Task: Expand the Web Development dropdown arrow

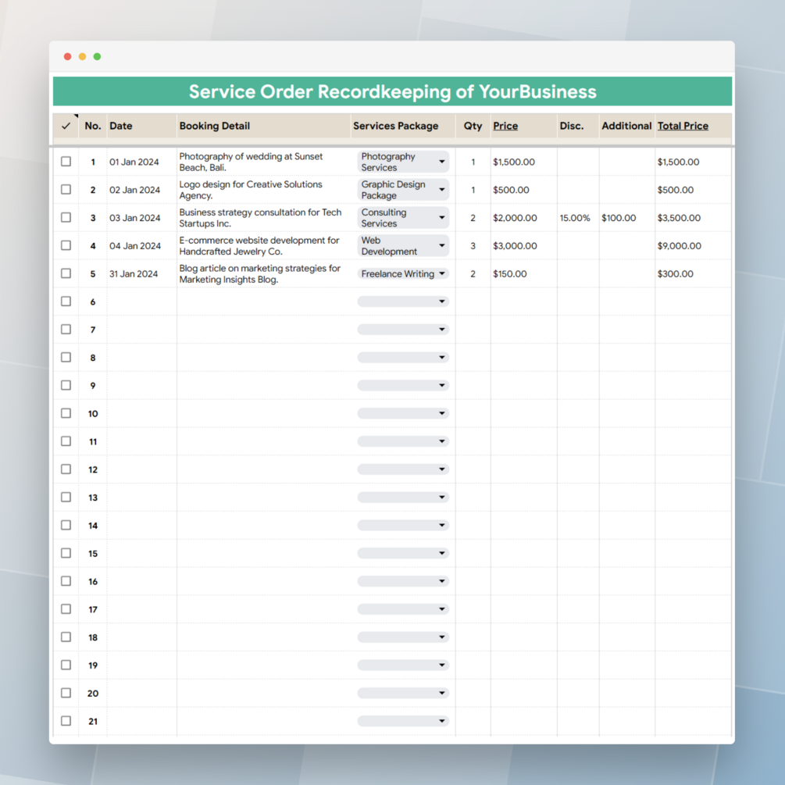Action: tap(441, 246)
